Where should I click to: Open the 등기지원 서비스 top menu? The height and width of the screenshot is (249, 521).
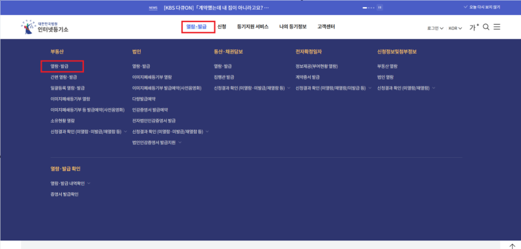pyautogui.click(x=253, y=27)
